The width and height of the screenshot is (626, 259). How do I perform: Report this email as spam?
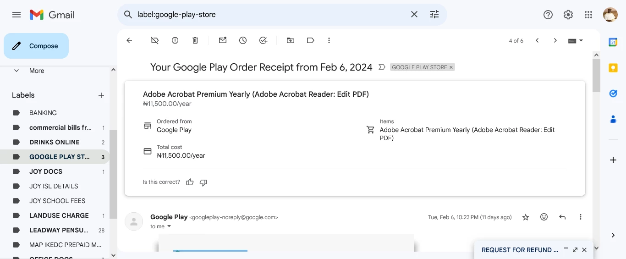click(175, 40)
